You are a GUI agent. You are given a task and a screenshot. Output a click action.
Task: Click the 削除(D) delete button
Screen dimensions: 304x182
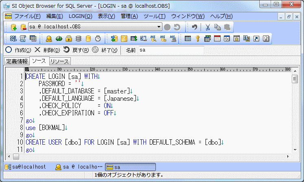coord(47,50)
